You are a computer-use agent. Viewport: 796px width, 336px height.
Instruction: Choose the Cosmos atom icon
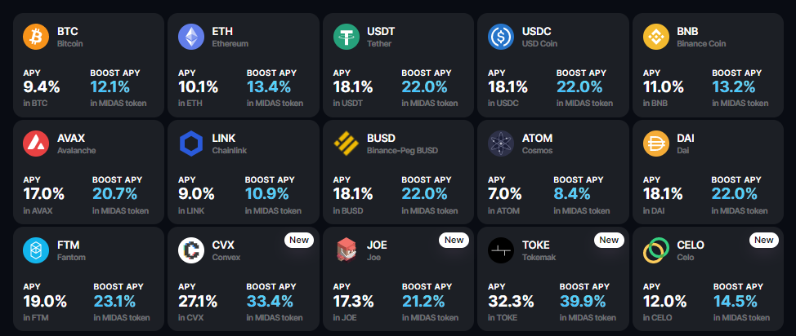pos(501,144)
